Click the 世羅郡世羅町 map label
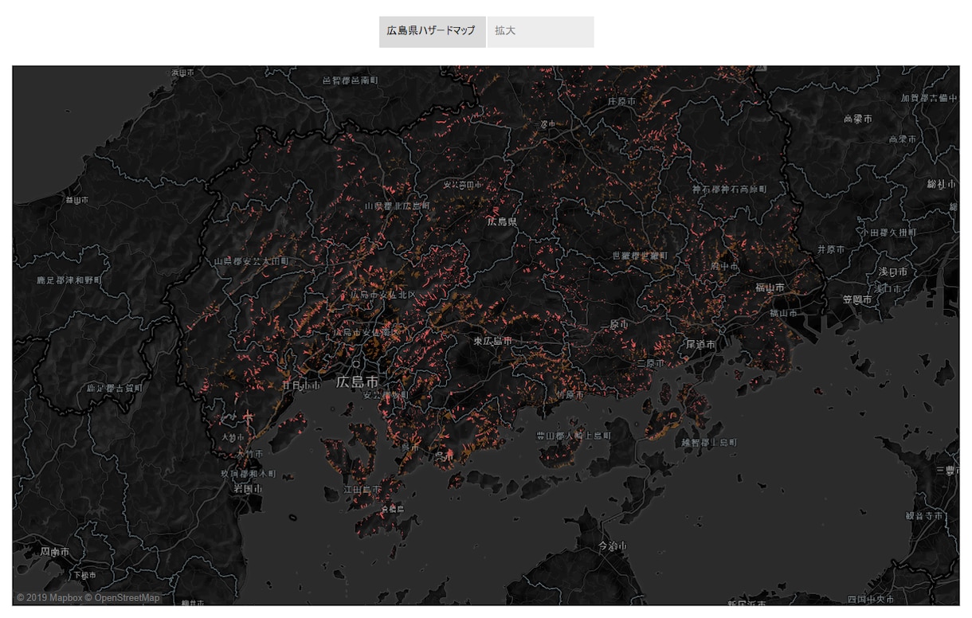This screenshot has height=618, width=972. click(x=640, y=256)
